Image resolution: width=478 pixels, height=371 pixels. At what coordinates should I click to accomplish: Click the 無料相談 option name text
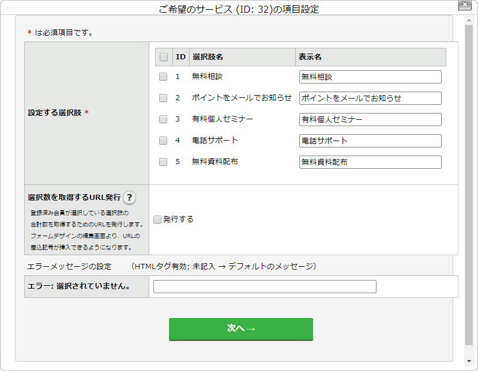point(208,77)
